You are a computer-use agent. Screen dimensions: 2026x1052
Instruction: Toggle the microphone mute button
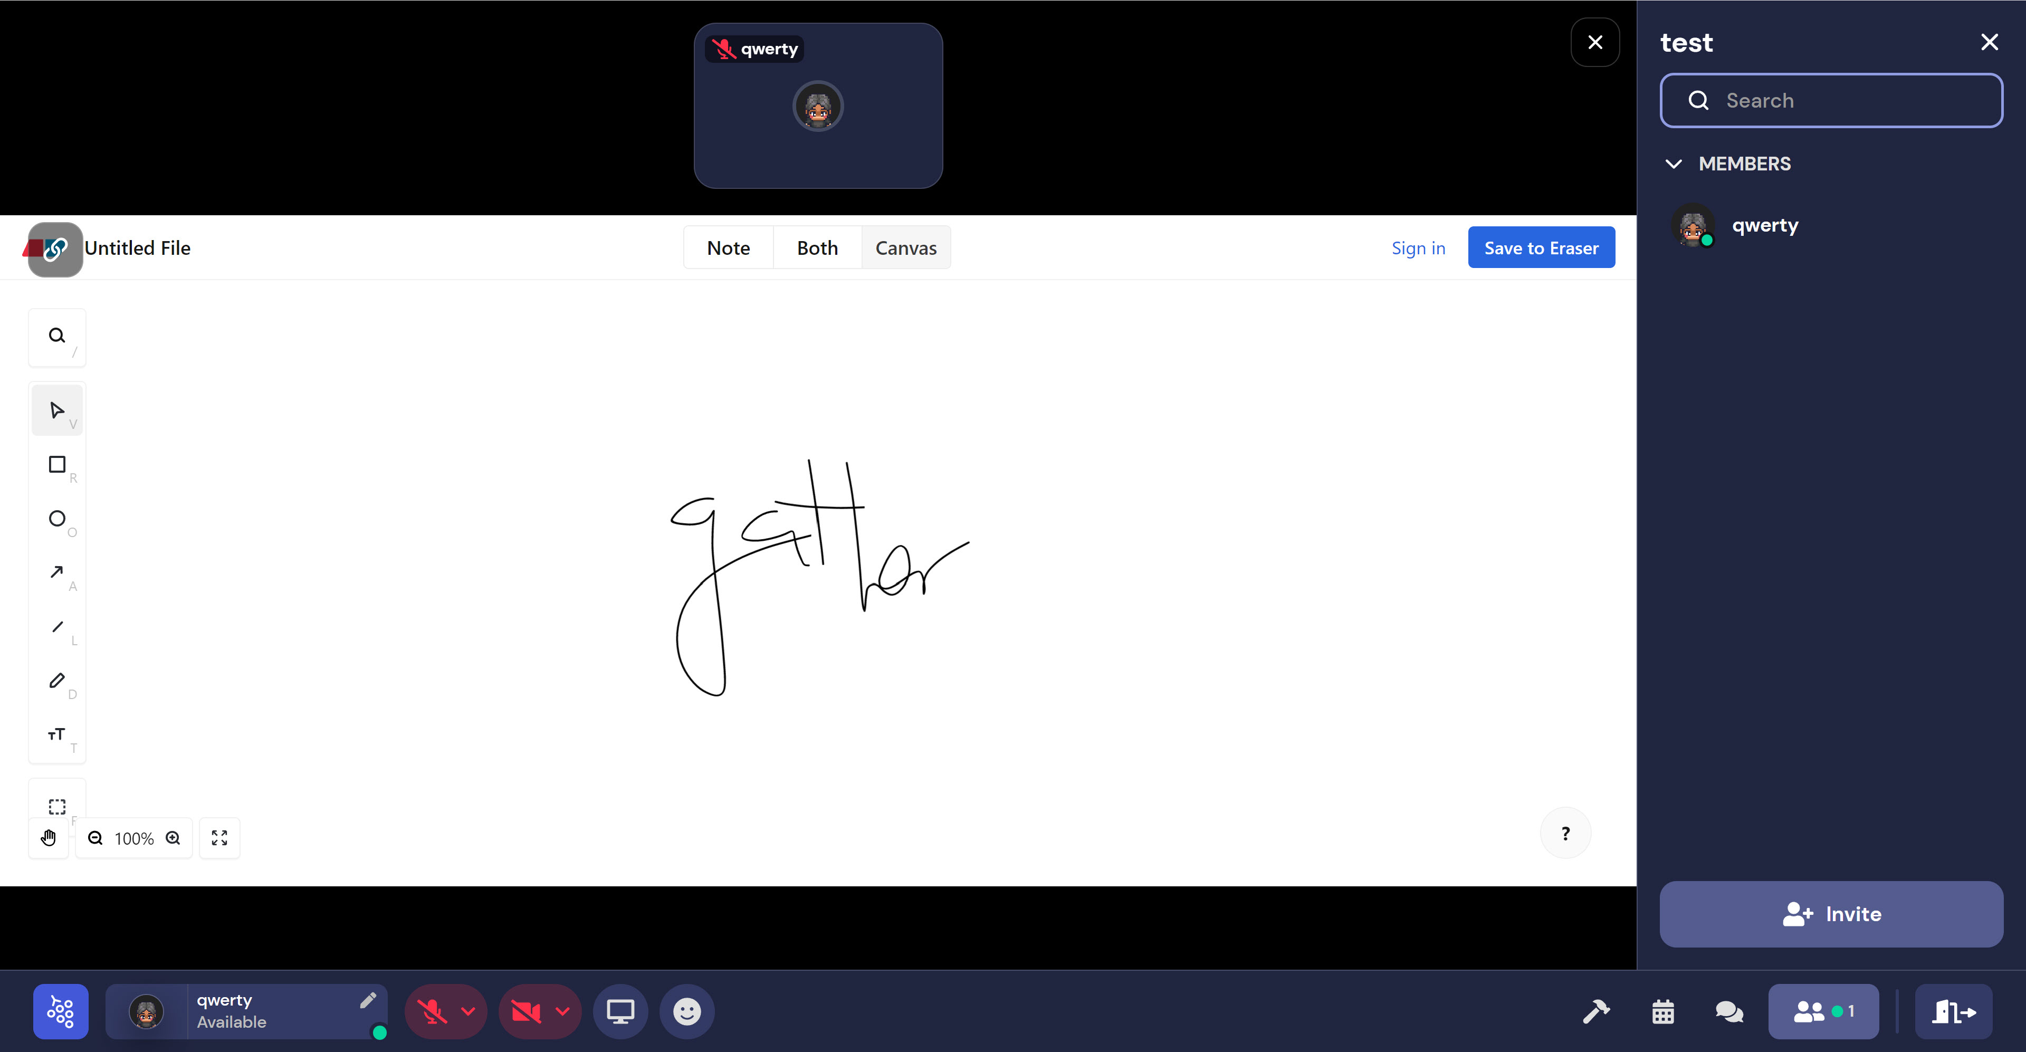[x=432, y=1011]
